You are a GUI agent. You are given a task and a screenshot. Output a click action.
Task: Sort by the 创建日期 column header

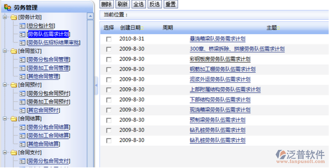point(130,28)
